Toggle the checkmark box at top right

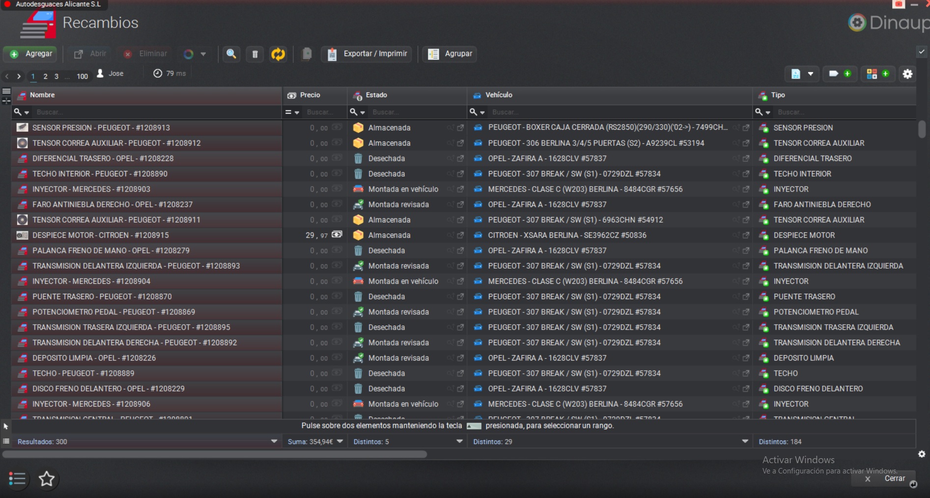coord(922,52)
